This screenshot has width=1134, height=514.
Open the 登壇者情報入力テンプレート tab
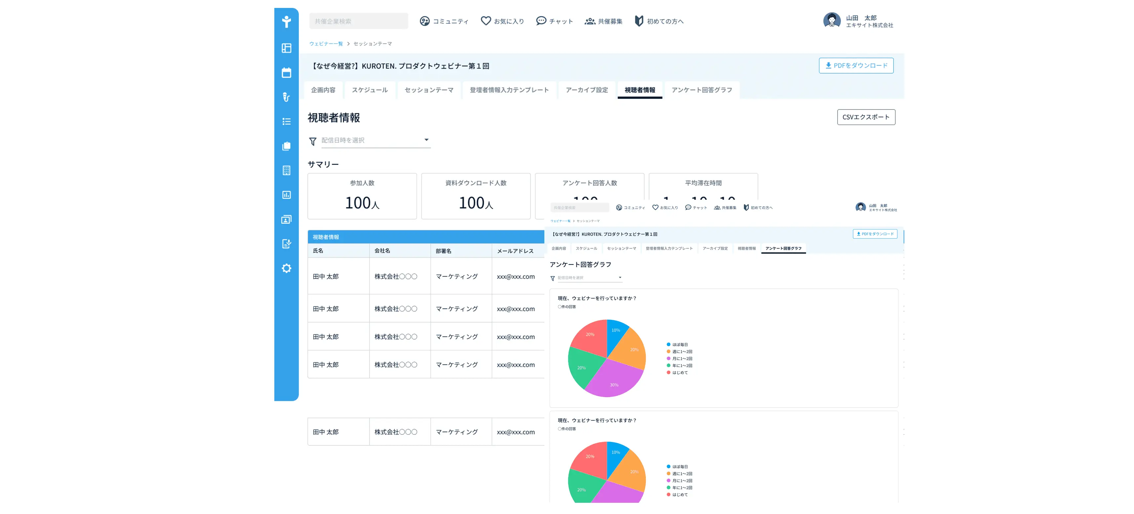point(509,90)
